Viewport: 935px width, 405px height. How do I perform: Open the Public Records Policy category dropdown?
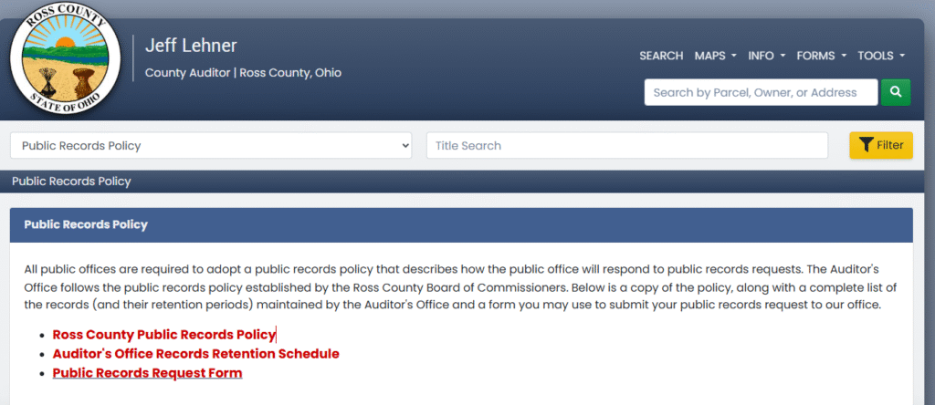(211, 145)
